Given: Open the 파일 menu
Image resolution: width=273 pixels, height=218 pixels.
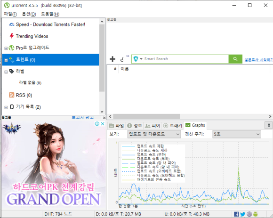Looking at the screenshot, I should (10, 14).
